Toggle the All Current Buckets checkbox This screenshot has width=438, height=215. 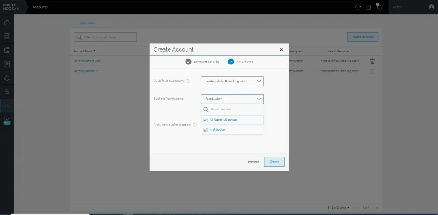(x=206, y=120)
